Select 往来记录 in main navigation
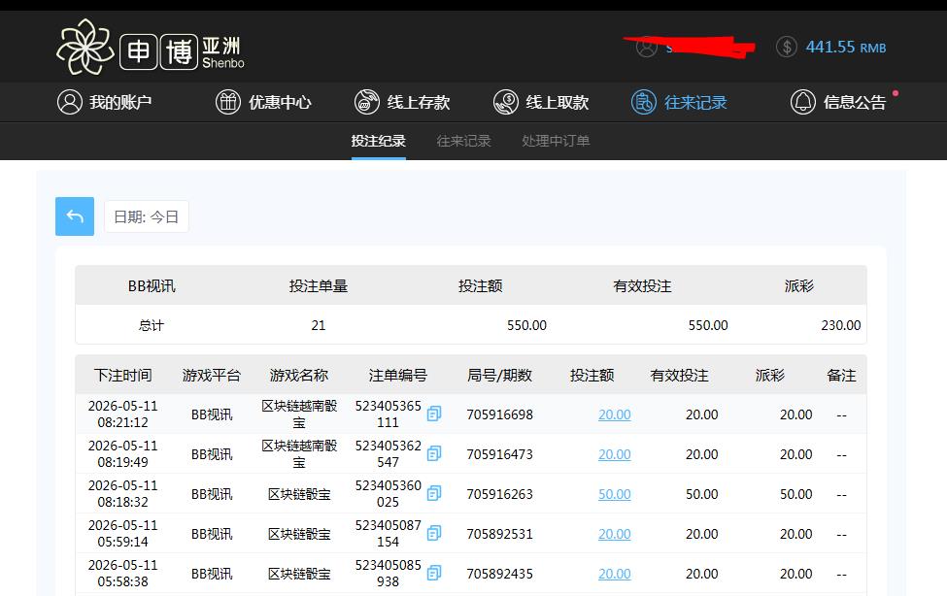 coord(679,102)
